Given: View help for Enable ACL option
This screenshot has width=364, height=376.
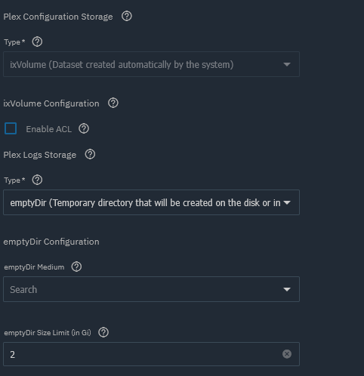Looking at the screenshot, I should coord(84,128).
